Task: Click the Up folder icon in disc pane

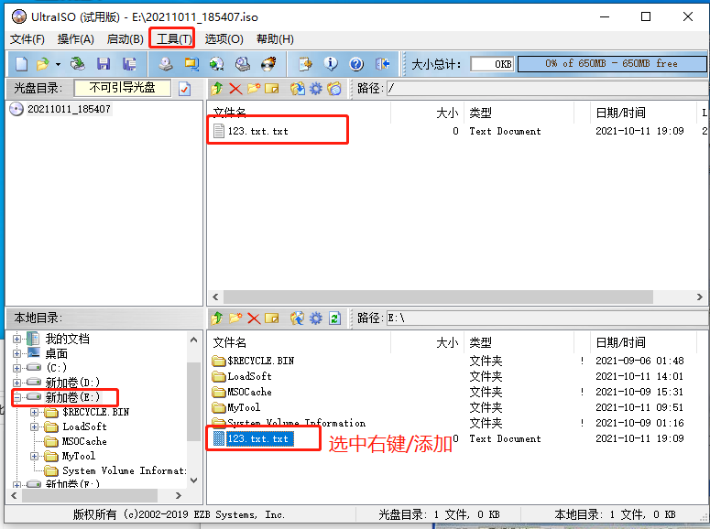Action: pyautogui.click(x=217, y=88)
